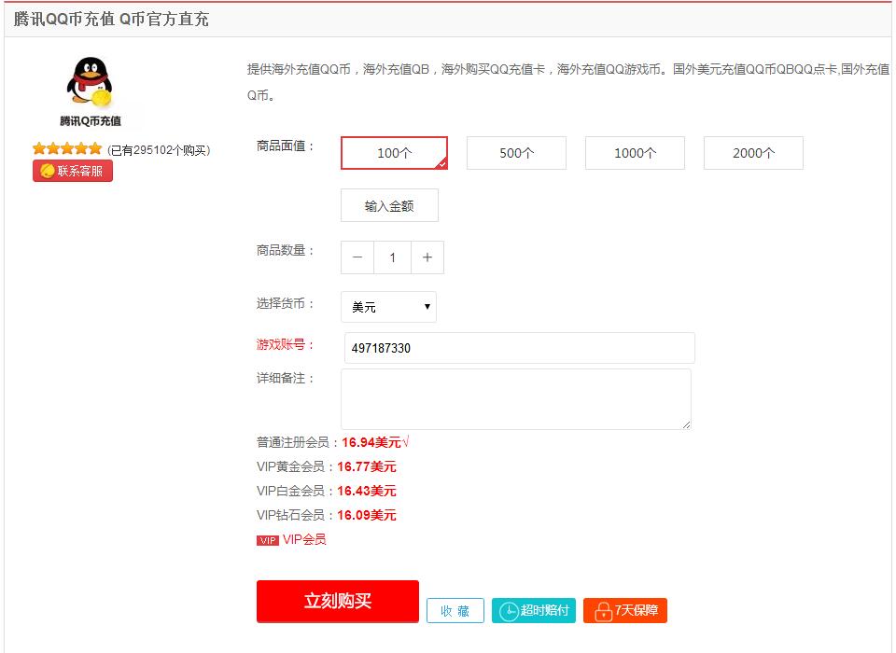Click the 收藏 favorite button
The image size is (896, 653).
pos(455,611)
